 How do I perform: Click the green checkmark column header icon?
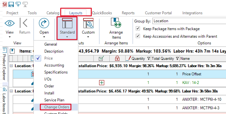click(101, 58)
